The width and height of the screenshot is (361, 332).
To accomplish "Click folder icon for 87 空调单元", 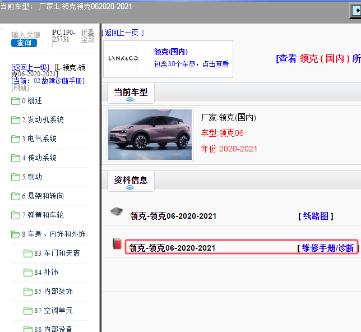I will point(28,311).
